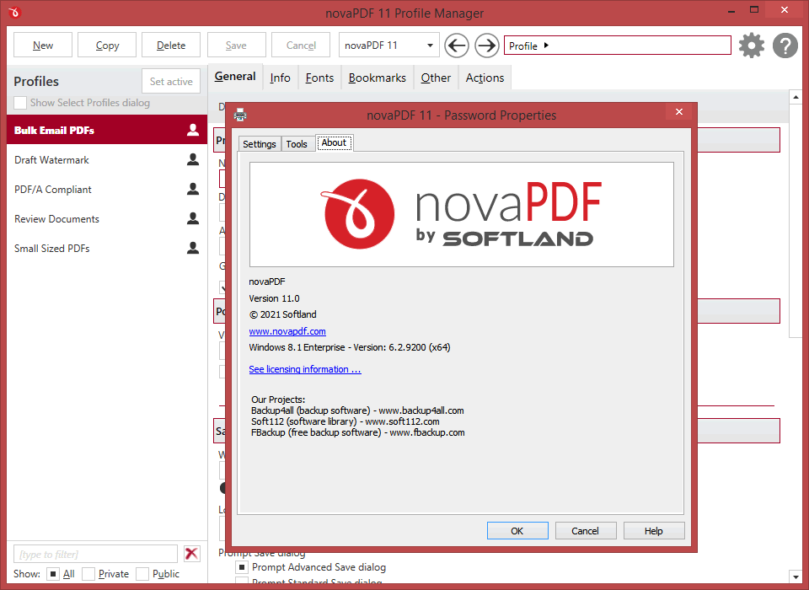Click the Backup4all backup software line
This screenshot has width=809, height=590.
[357, 410]
